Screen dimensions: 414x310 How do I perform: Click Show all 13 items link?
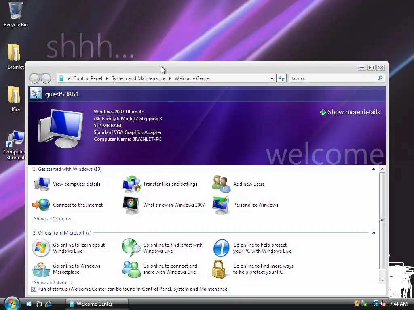pyautogui.click(x=54, y=219)
